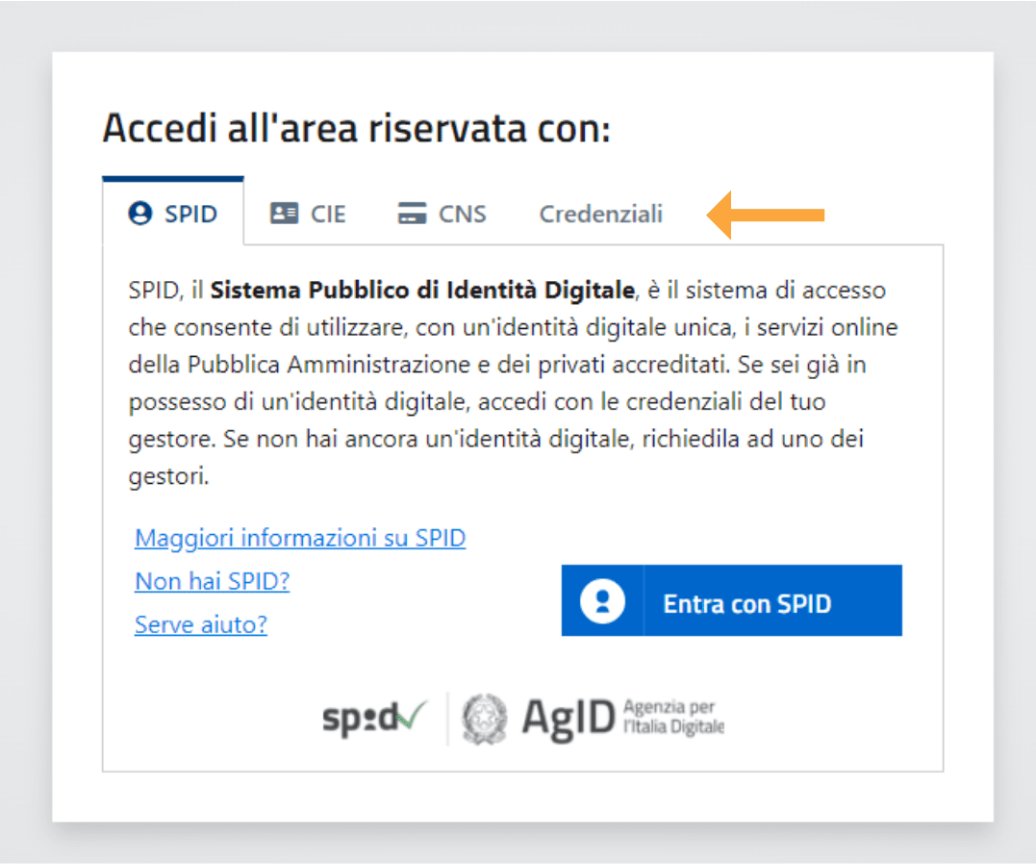
Task: Click the 'Non hai SPID?' link
Action: [211, 581]
